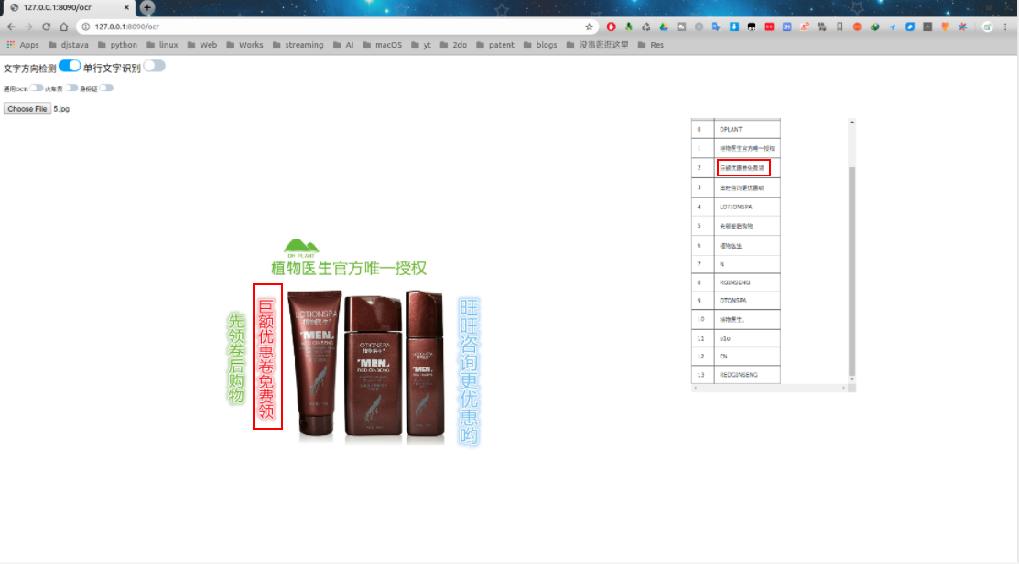The width and height of the screenshot is (1019, 564).
Task: Select the DPLANT result row
Action: pyautogui.click(x=736, y=129)
